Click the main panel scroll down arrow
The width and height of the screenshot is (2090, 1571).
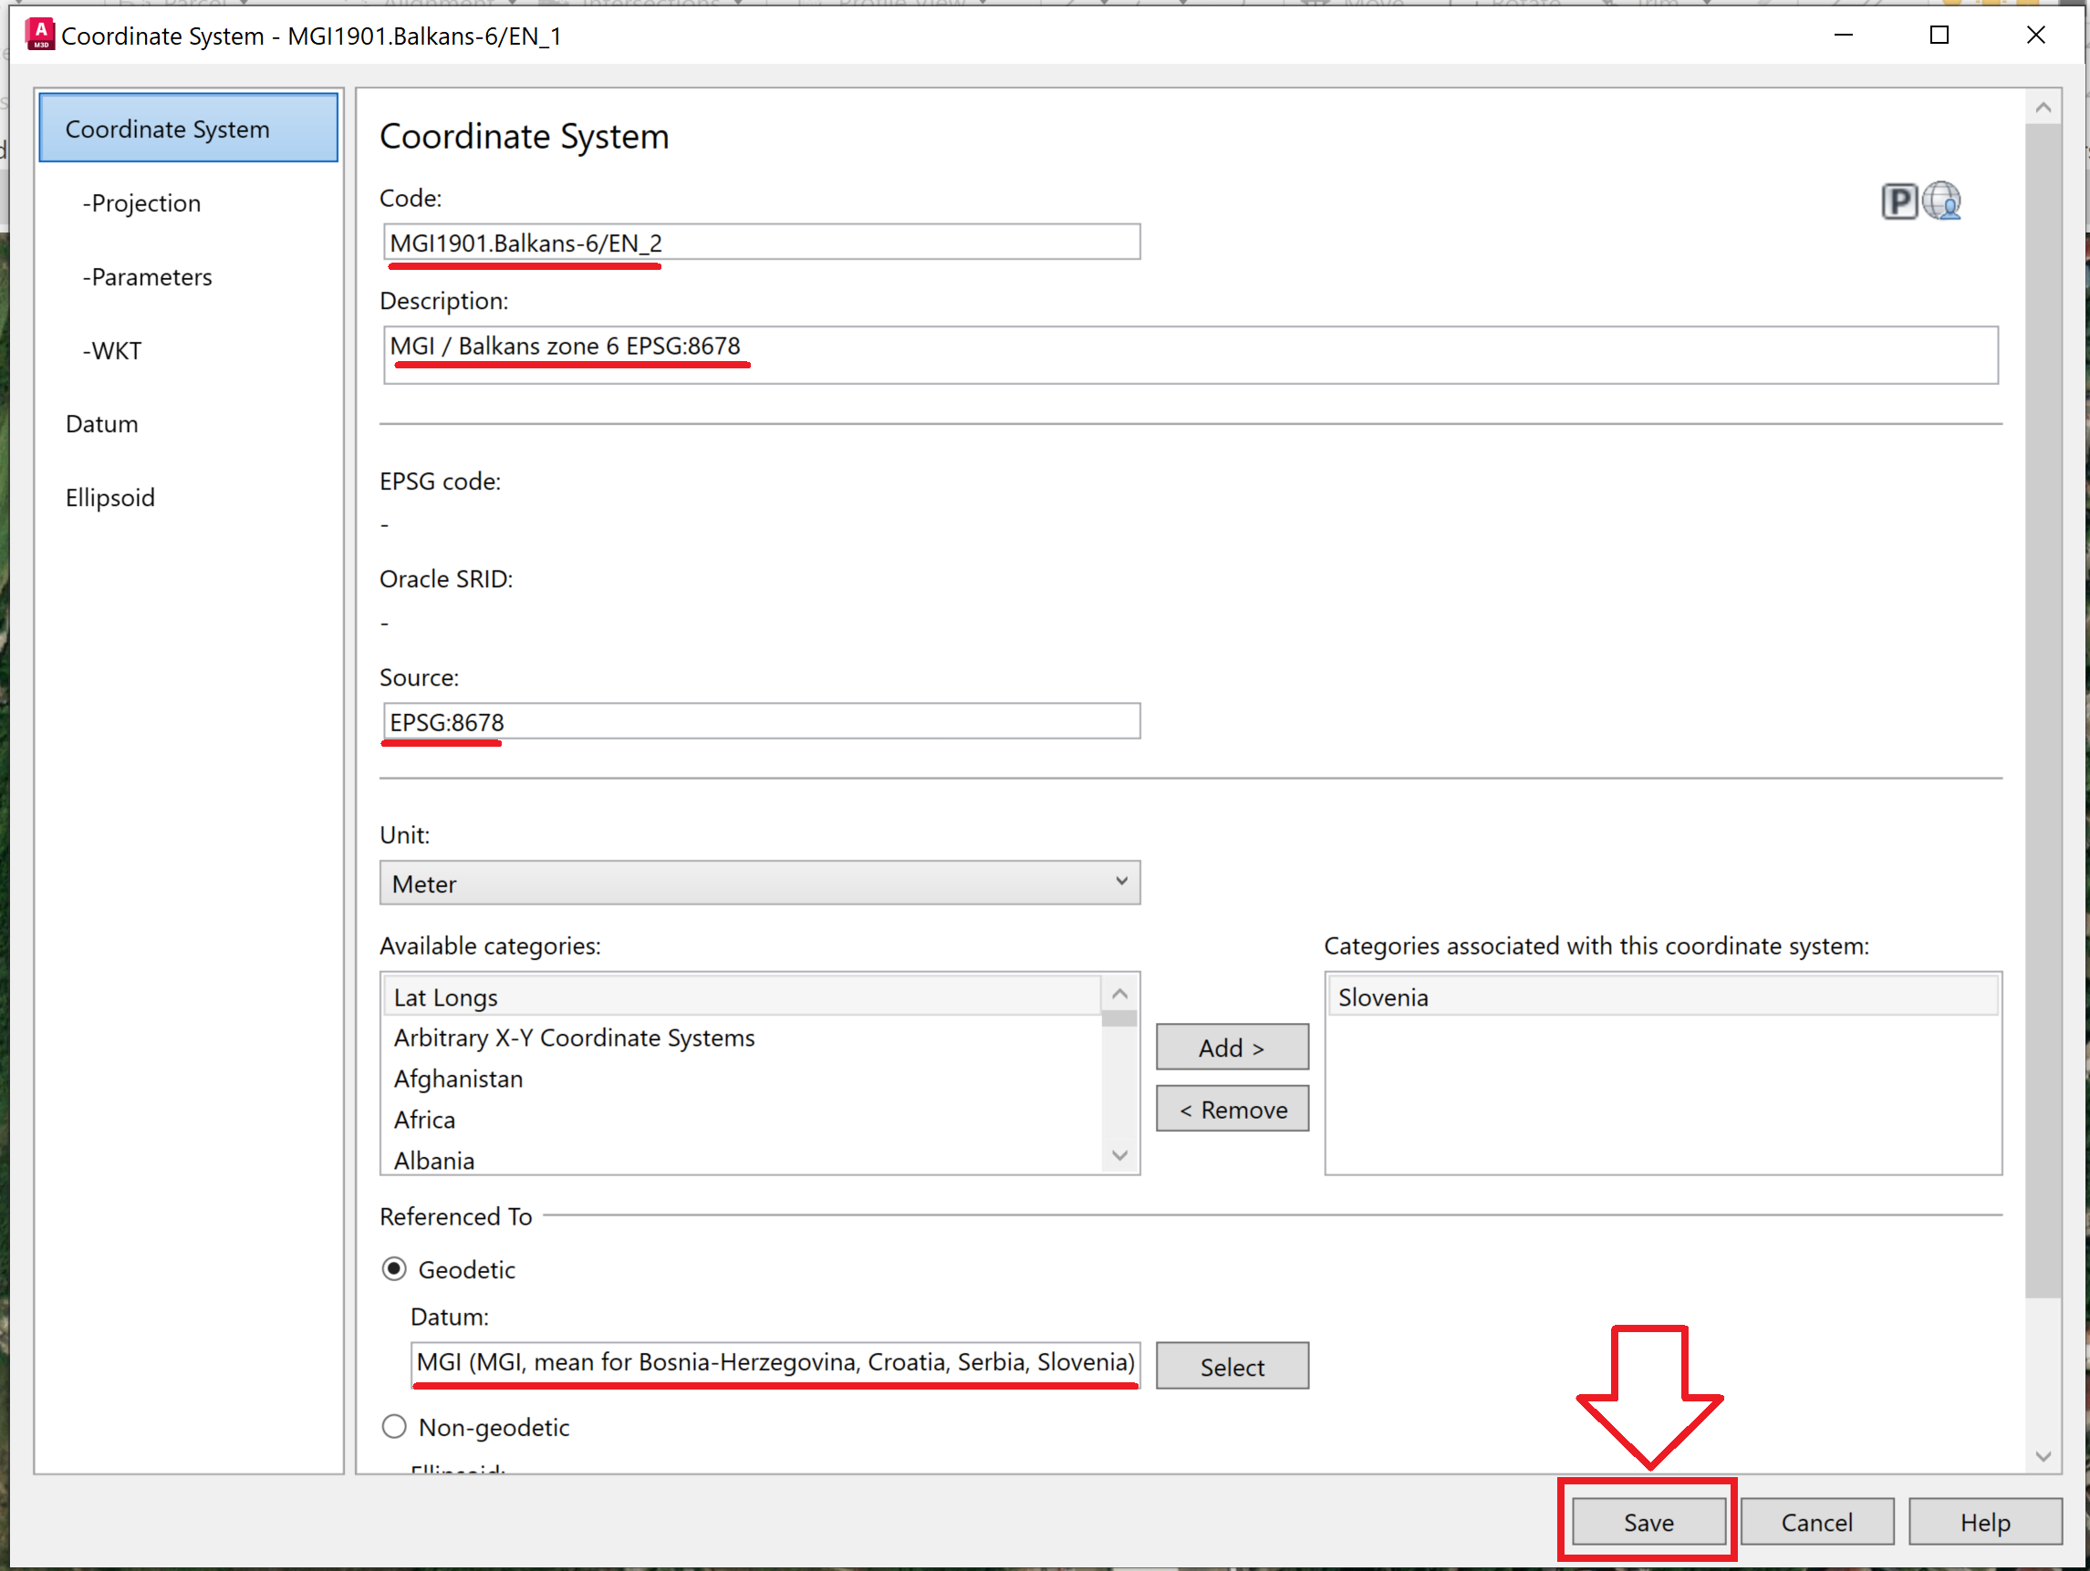[2043, 1456]
